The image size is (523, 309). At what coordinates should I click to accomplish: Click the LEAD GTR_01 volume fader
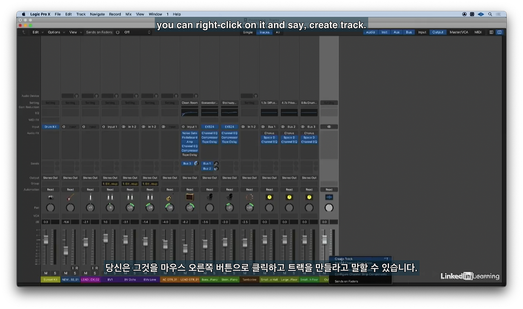coord(185,248)
